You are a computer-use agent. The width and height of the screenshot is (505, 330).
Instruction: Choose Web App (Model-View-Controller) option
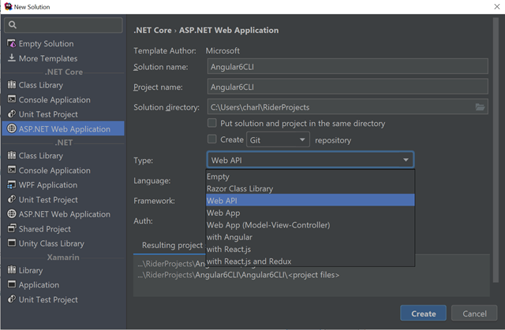pyautogui.click(x=310, y=225)
